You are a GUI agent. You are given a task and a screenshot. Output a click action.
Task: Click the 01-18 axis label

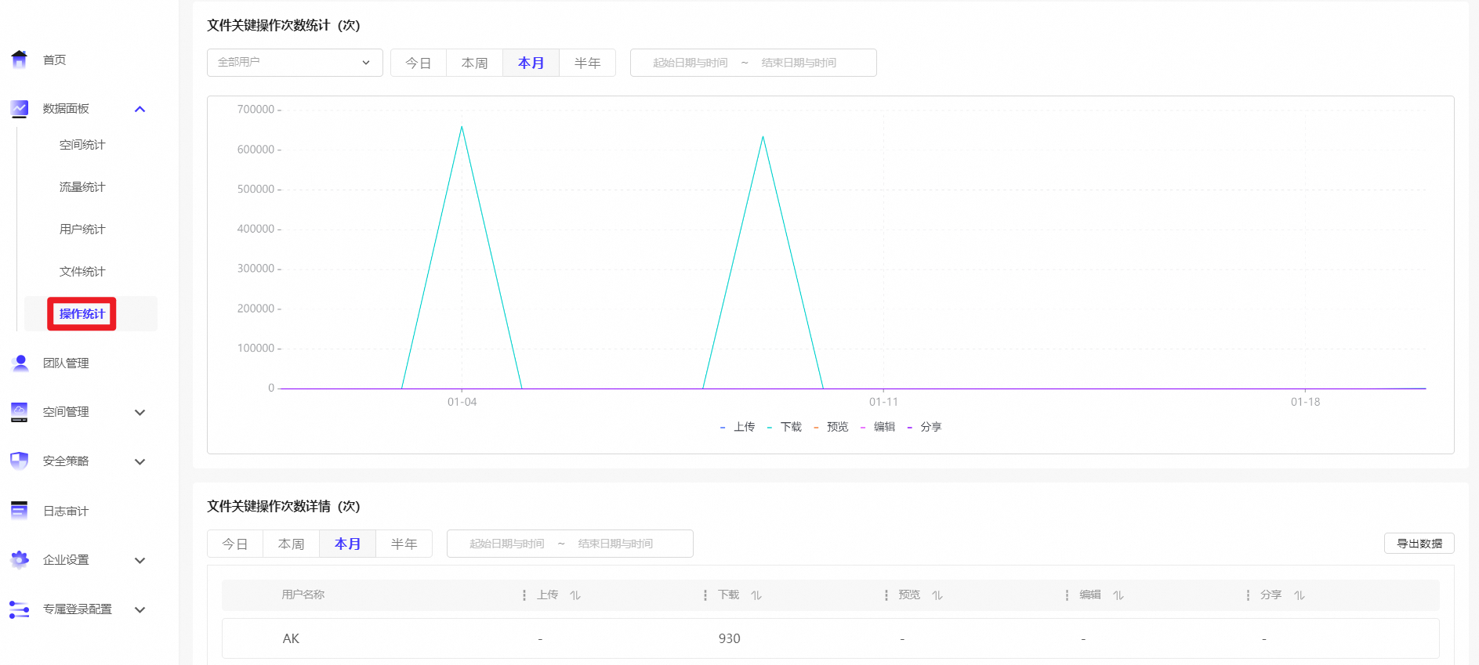1305,402
